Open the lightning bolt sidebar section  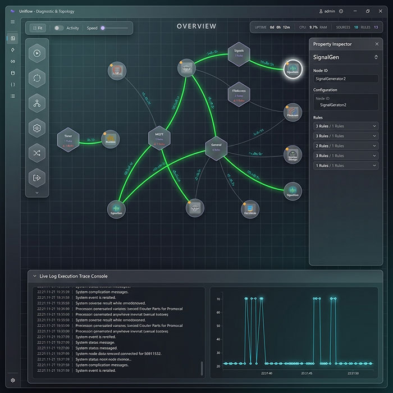coord(13,50)
